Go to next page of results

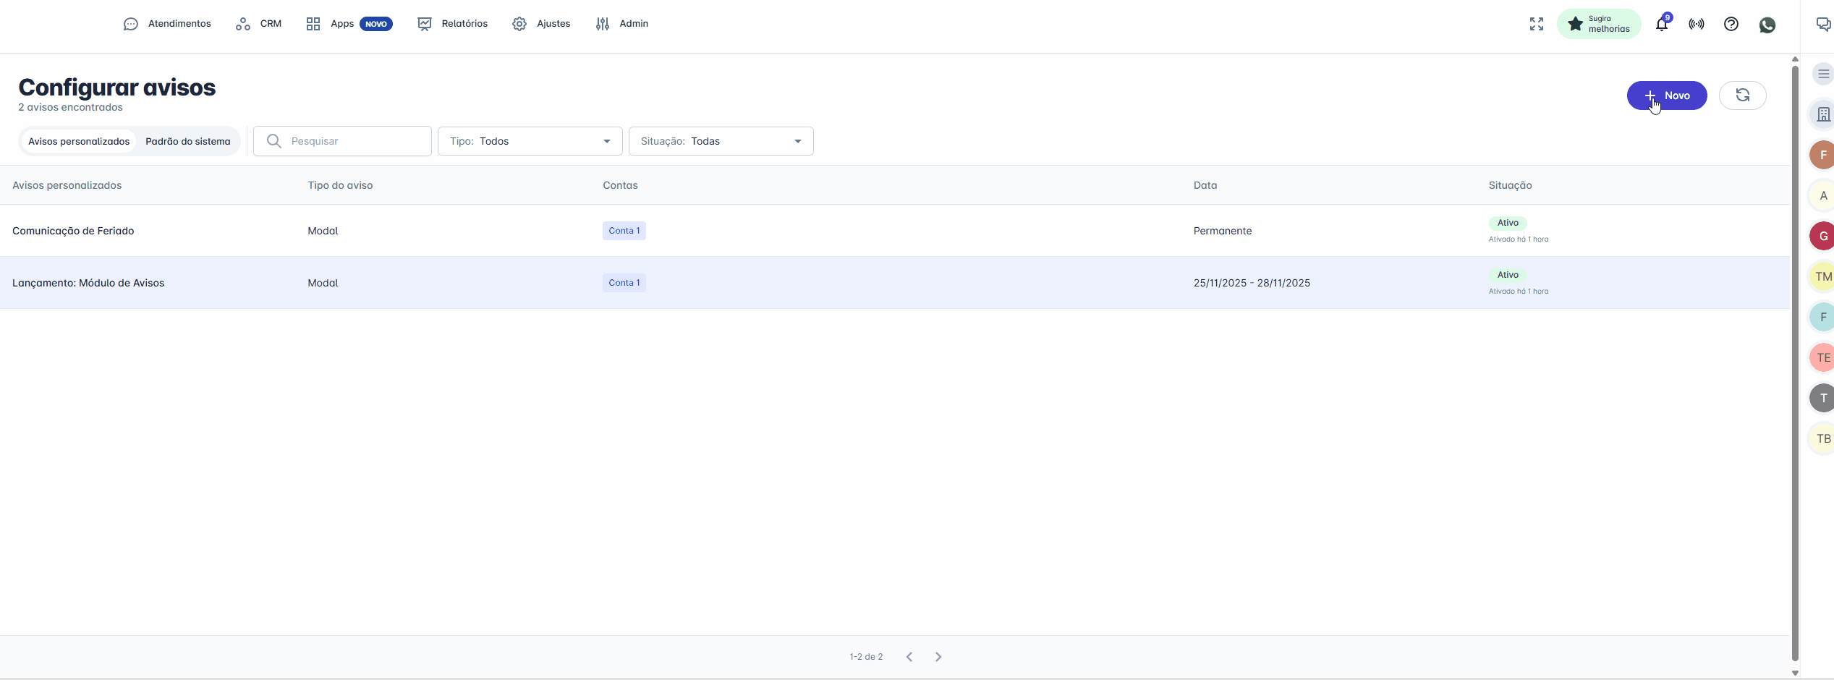[938, 657]
